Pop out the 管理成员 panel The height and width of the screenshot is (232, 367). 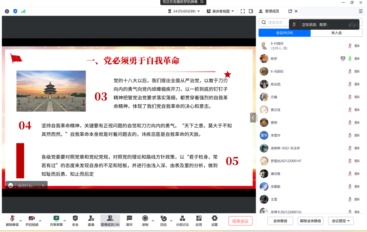(290, 11)
